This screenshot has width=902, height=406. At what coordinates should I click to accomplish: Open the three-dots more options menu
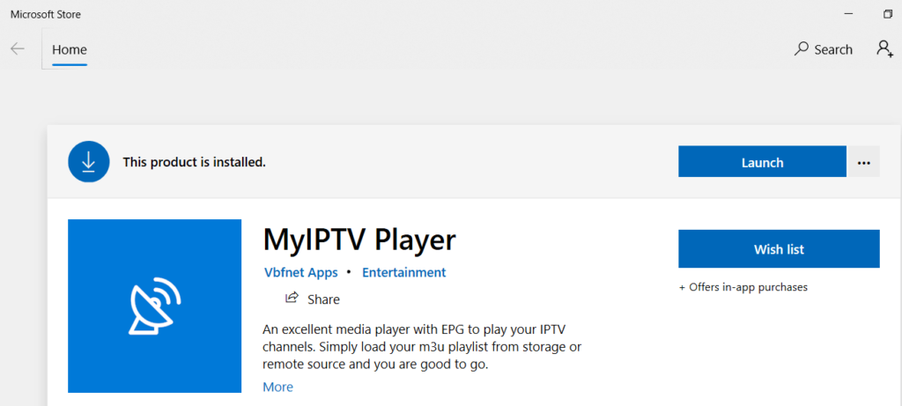[863, 162]
